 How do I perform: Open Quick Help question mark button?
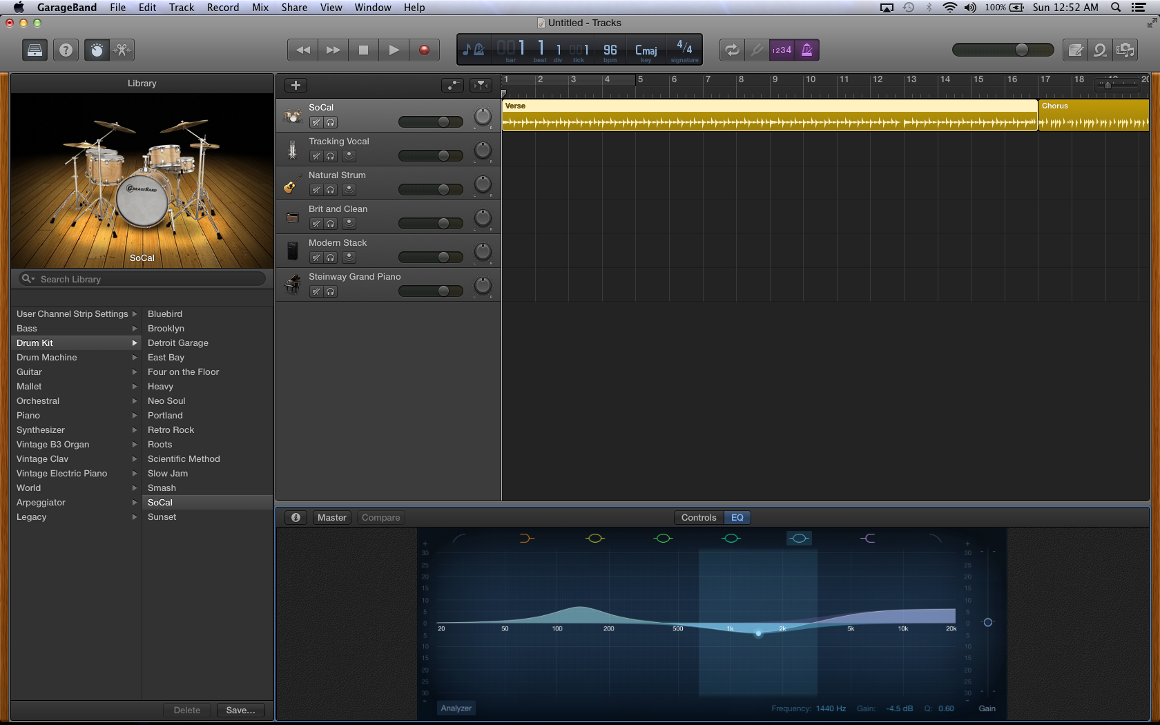click(66, 50)
